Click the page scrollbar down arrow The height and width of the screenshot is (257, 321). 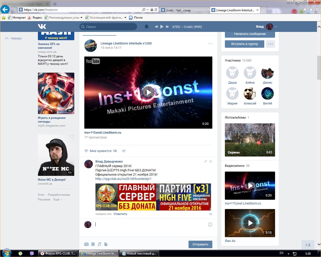319,244
